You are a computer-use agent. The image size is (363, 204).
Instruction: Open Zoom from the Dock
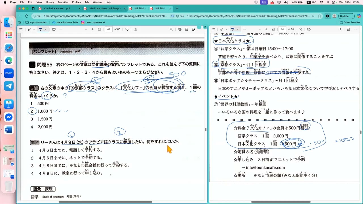click(x=9, y=73)
